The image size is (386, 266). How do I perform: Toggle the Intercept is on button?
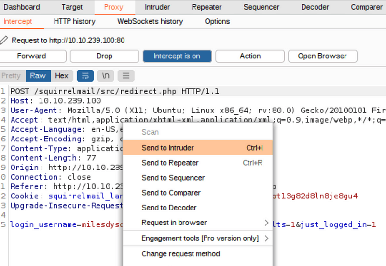point(177,56)
